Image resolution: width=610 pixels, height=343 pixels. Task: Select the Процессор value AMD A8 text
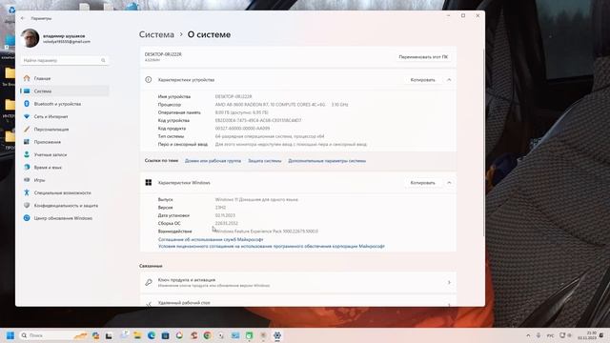tap(281, 105)
